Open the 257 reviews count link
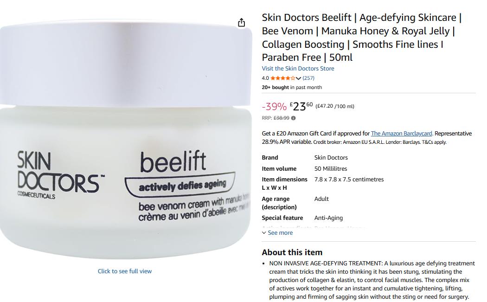487x302 pixels. click(x=308, y=78)
